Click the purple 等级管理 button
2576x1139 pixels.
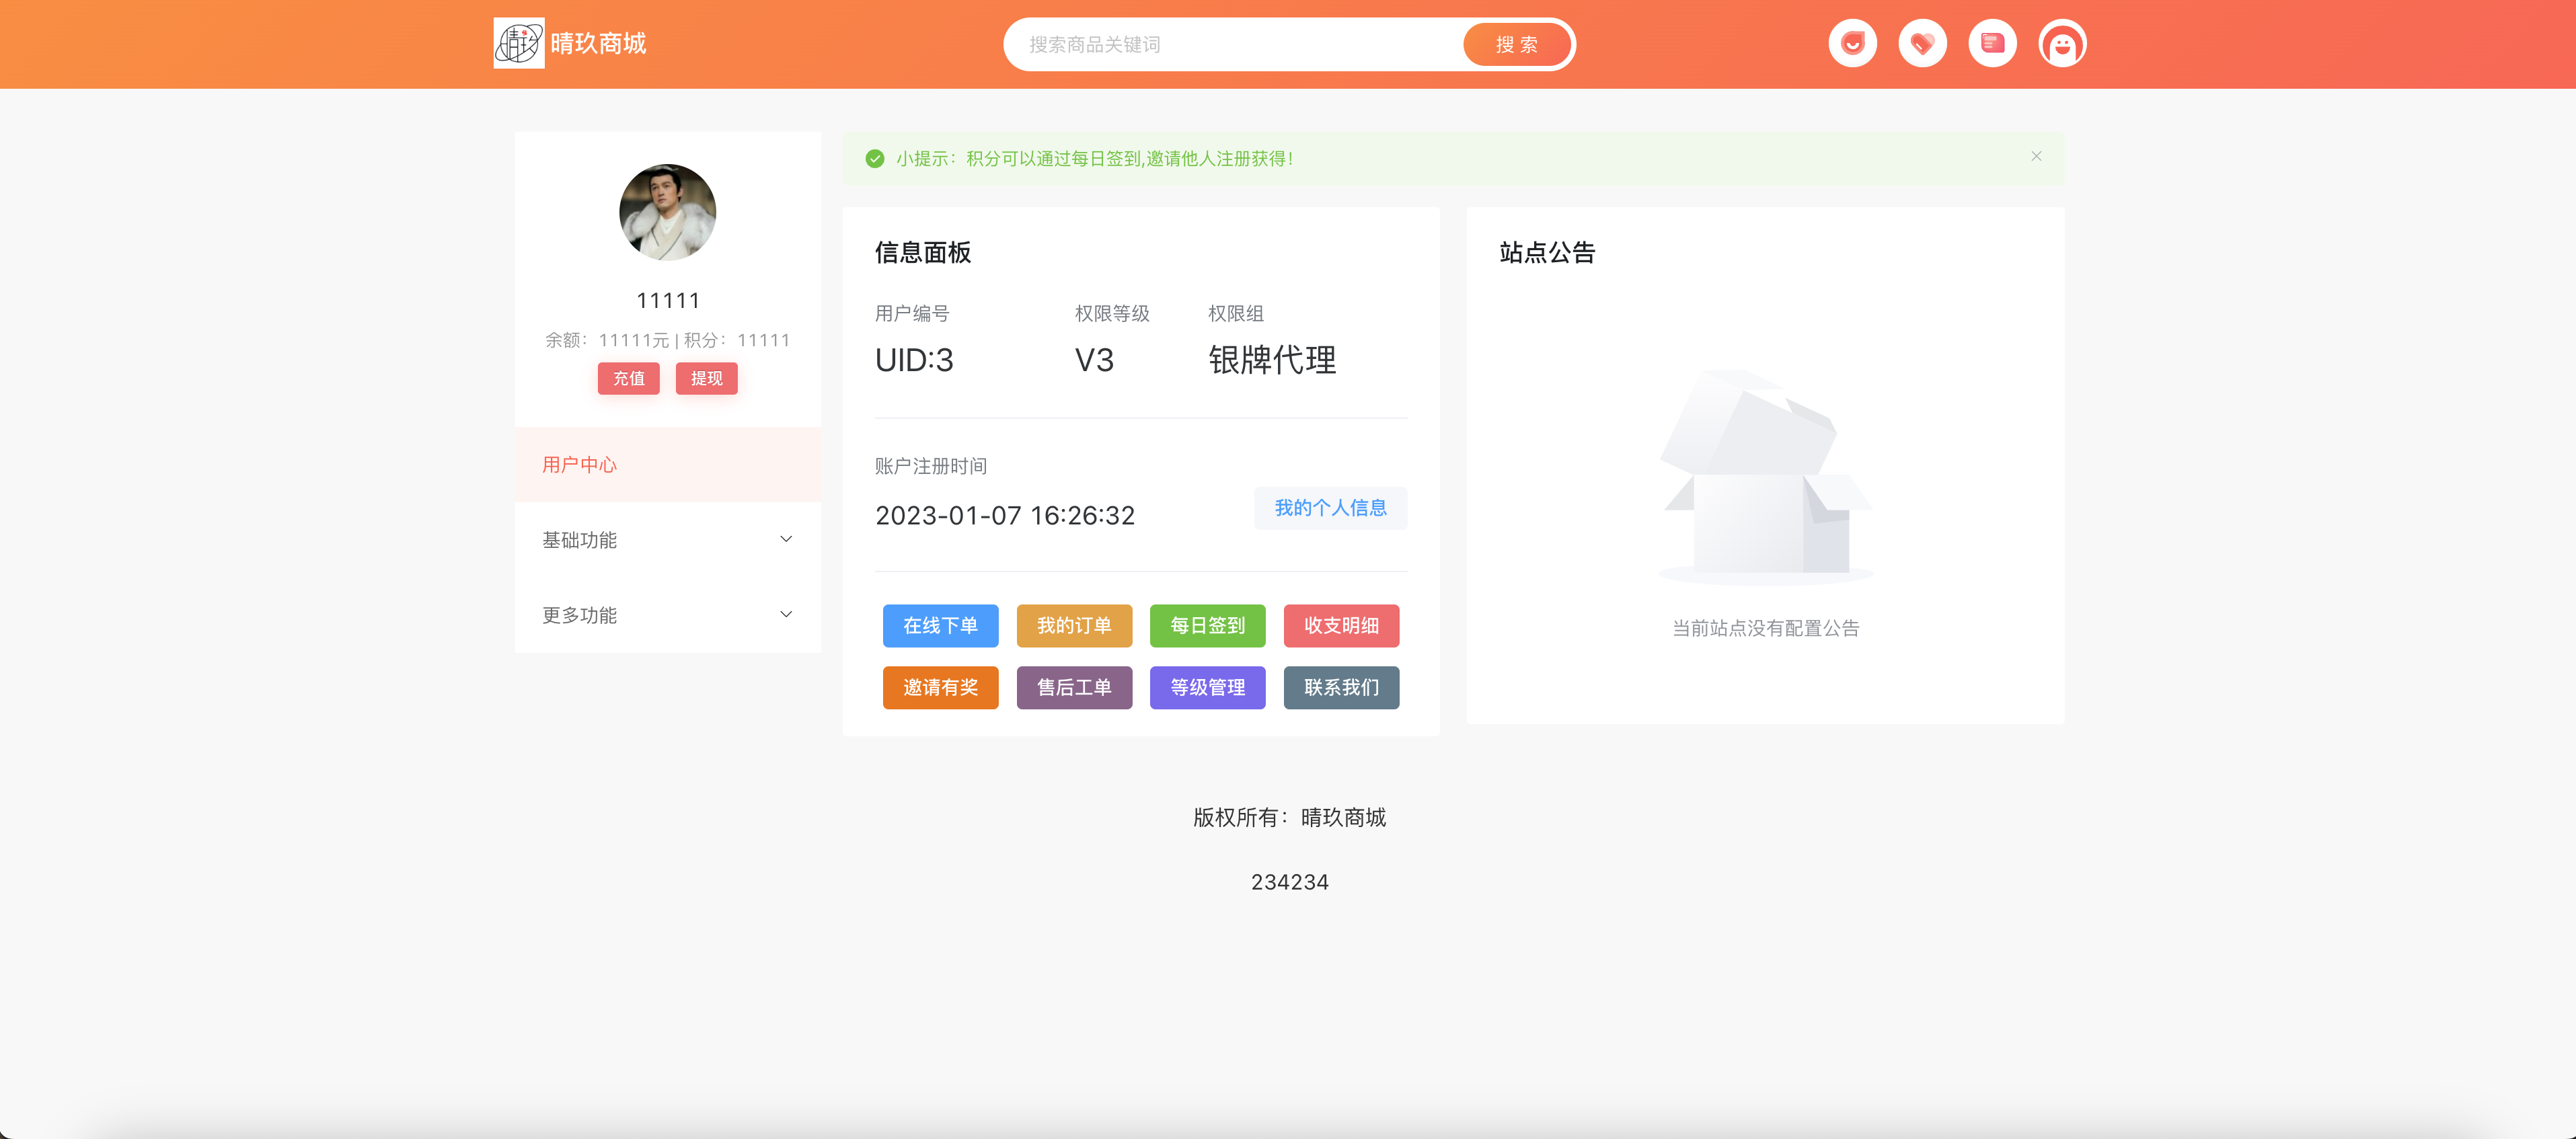tap(1207, 688)
